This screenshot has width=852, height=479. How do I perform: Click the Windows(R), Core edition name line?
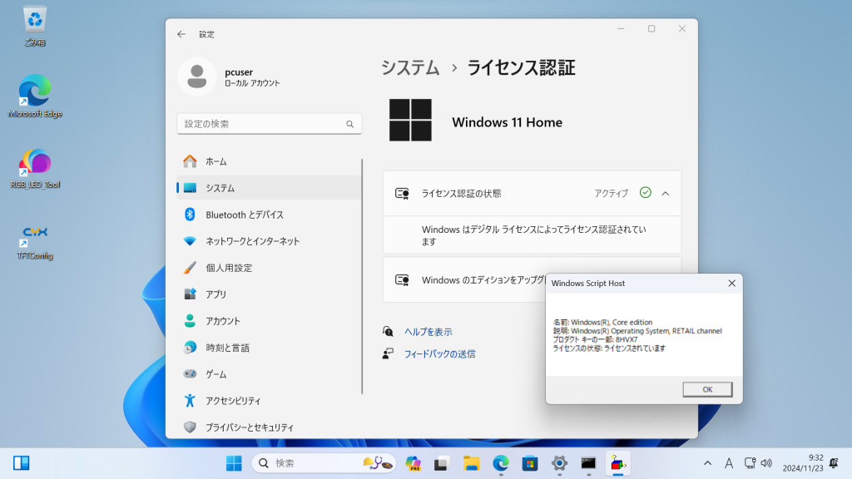pos(602,322)
